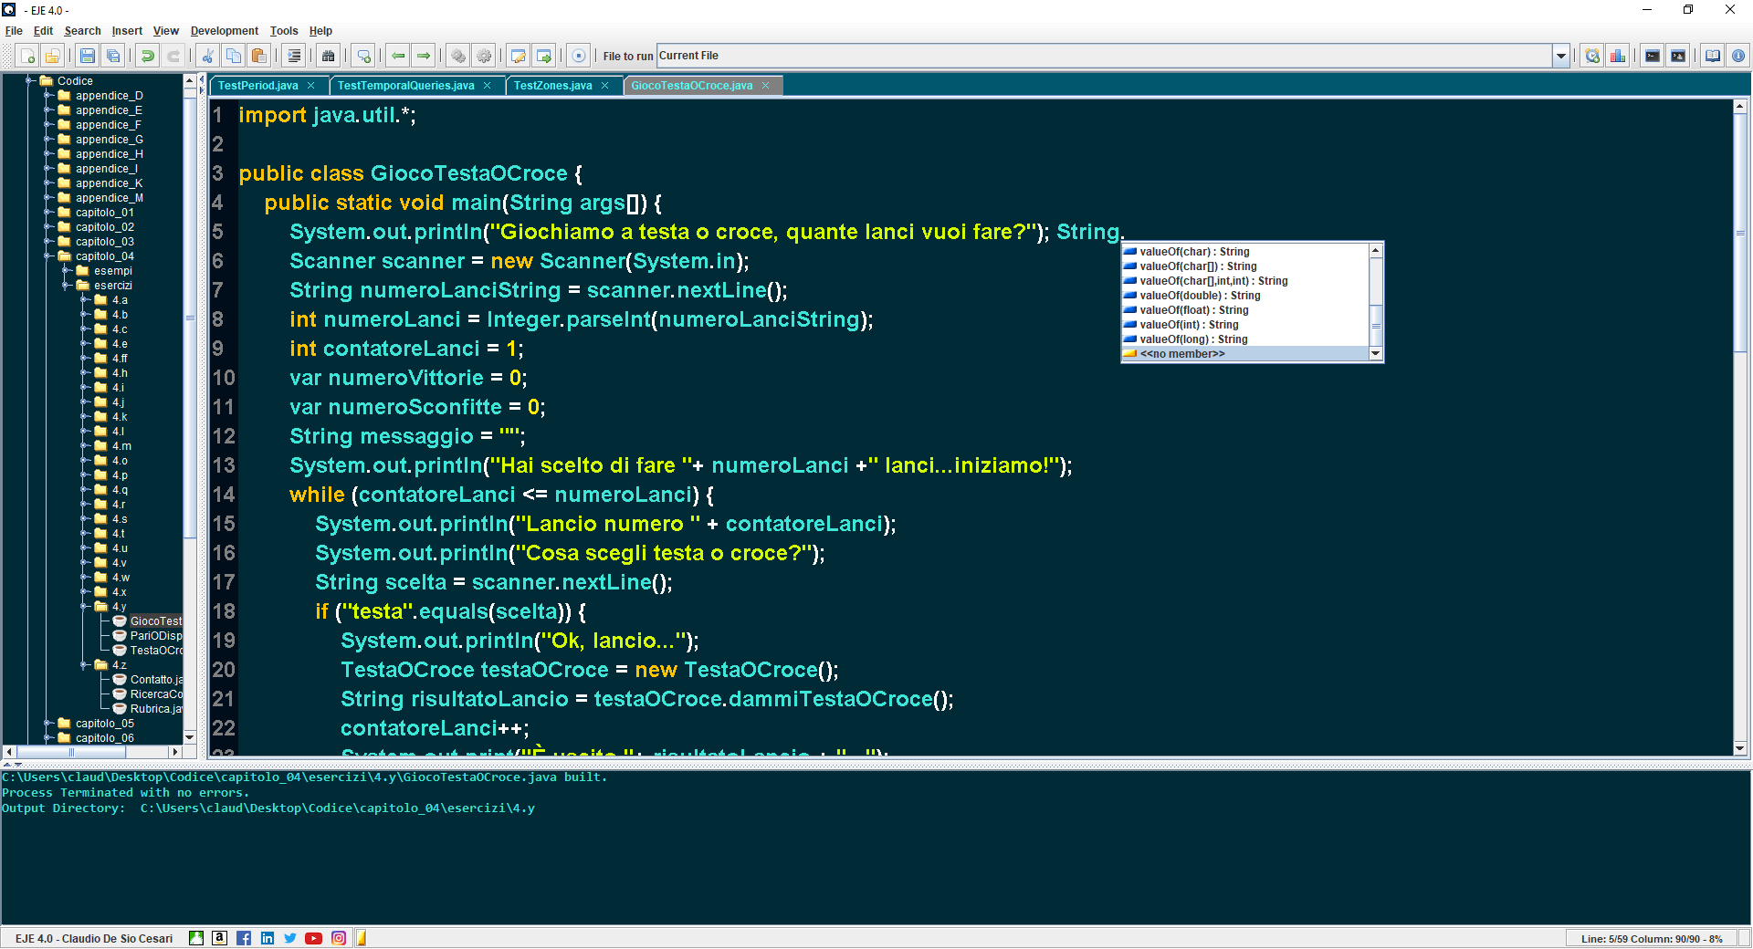
Task: Select valueOf(double) : String suggestion
Action: click(x=1200, y=296)
